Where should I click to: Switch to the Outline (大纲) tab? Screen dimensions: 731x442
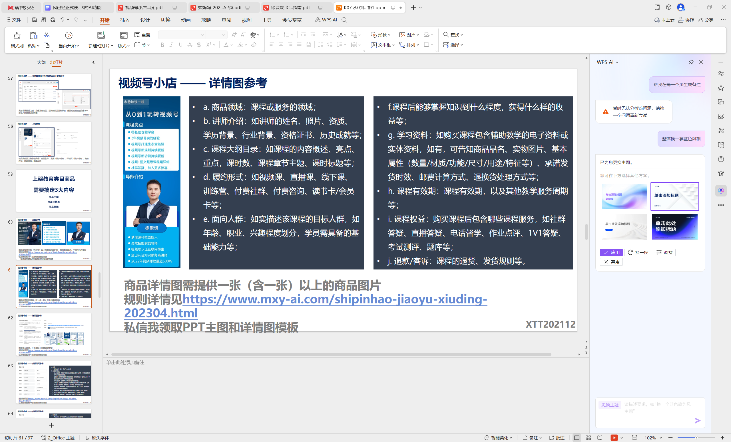coord(41,62)
